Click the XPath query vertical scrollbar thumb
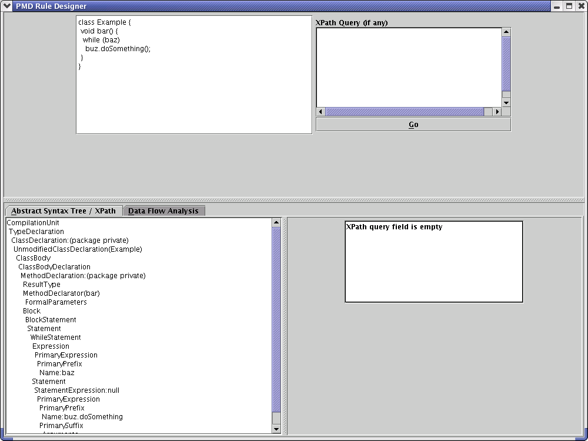588x441 pixels. 506,64
